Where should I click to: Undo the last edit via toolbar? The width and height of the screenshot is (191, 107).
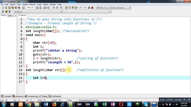tap(29, 8)
